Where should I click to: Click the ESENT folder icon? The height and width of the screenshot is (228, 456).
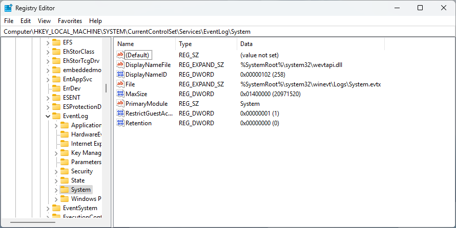(x=56, y=98)
